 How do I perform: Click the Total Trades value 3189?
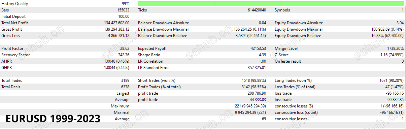[x=125, y=80]
